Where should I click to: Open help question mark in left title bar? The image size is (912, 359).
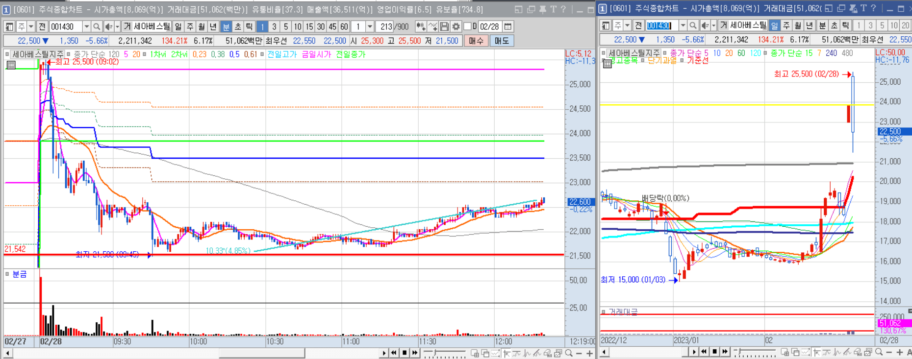tap(563, 9)
